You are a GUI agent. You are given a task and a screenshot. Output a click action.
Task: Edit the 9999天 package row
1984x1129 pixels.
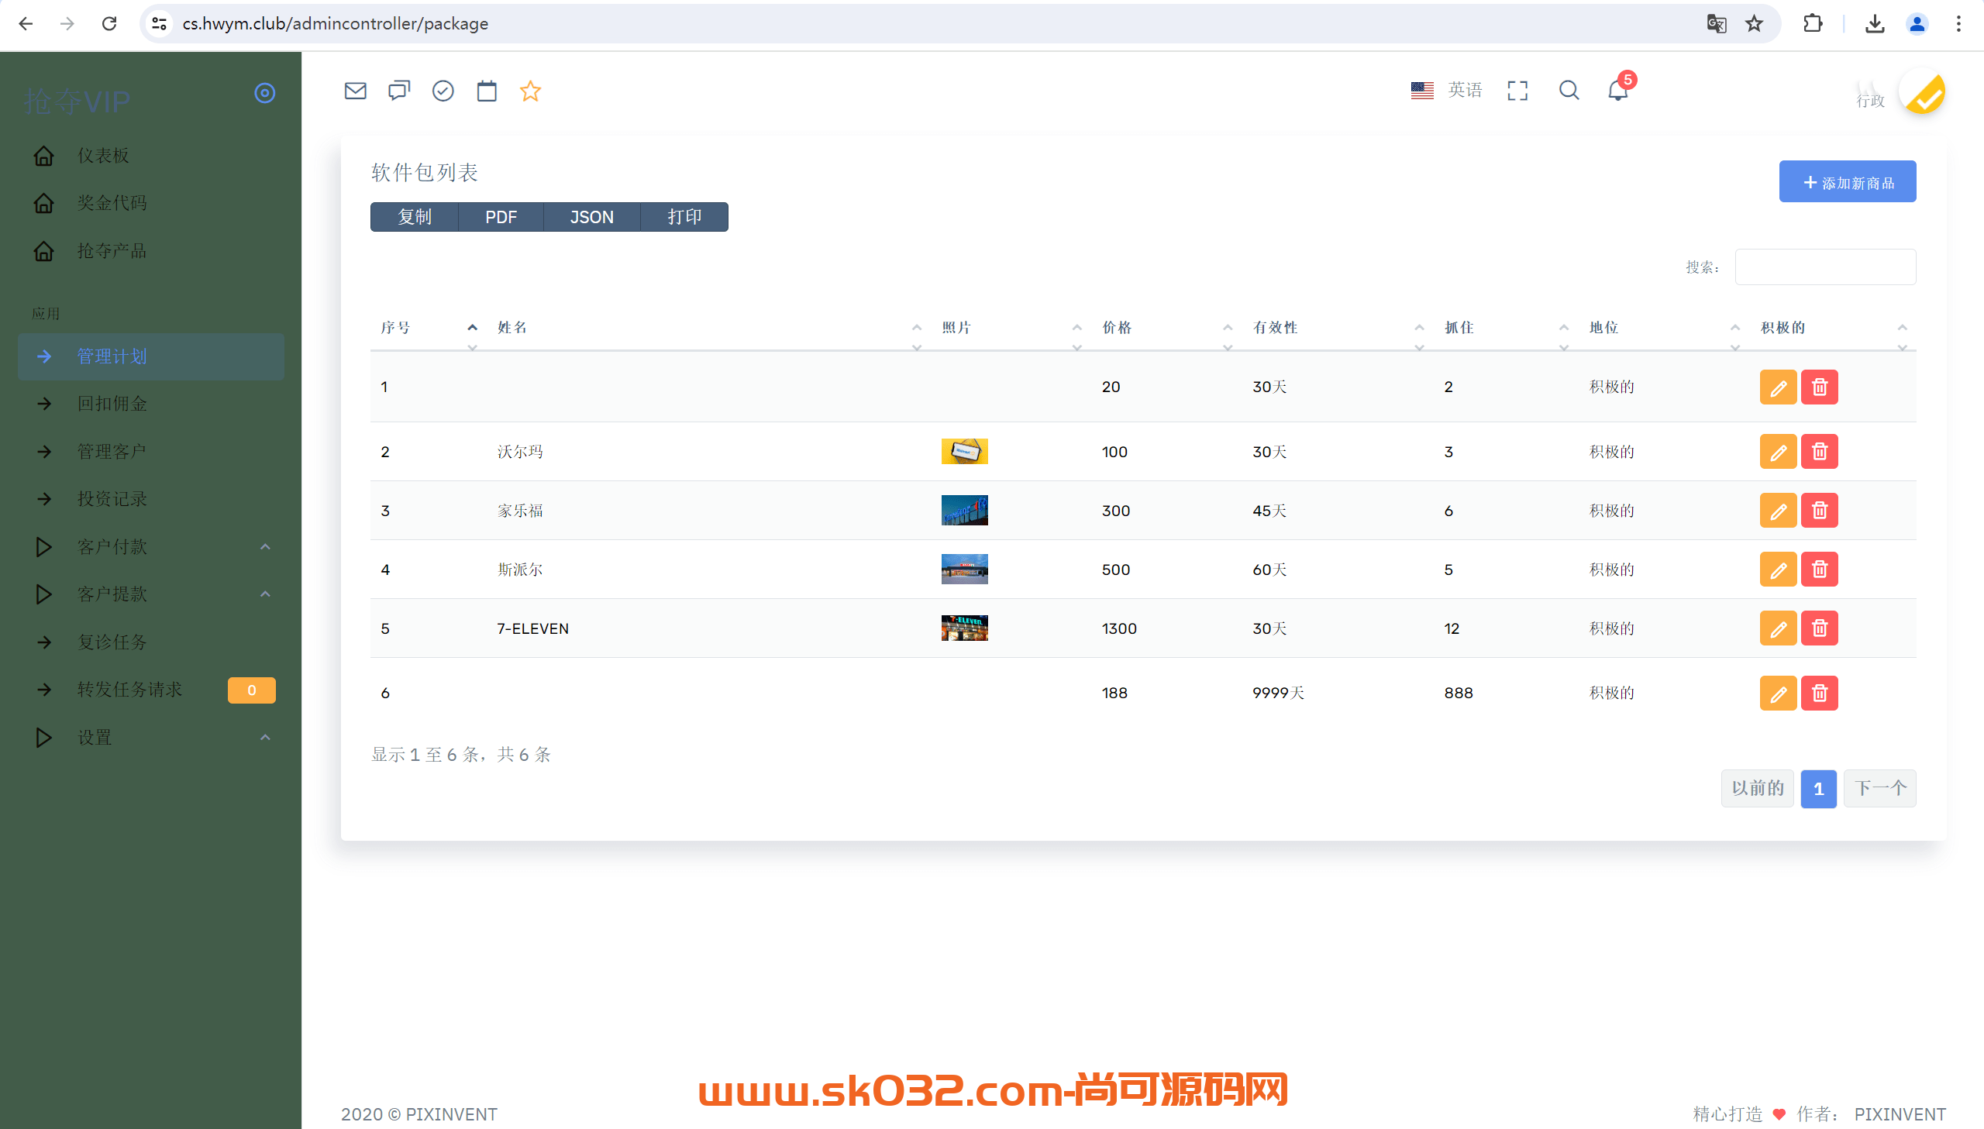(x=1778, y=694)
